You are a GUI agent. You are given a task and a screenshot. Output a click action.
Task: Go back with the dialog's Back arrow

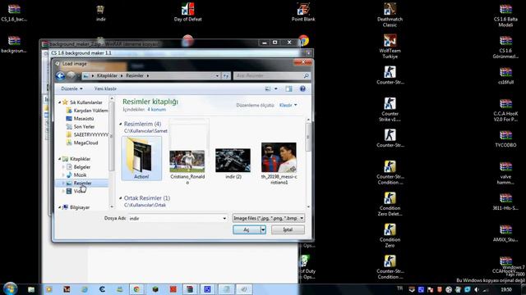click(60, 76)
